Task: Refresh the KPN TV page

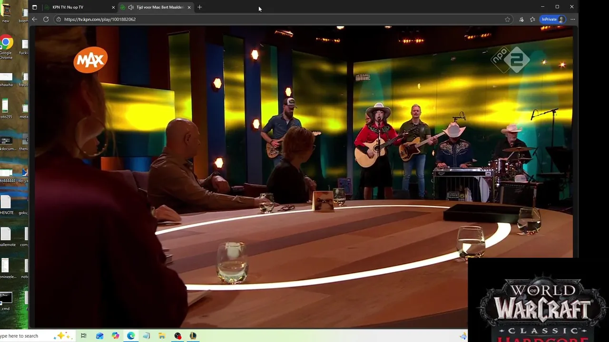Action: pyautogui.click(x=46, y=19)
